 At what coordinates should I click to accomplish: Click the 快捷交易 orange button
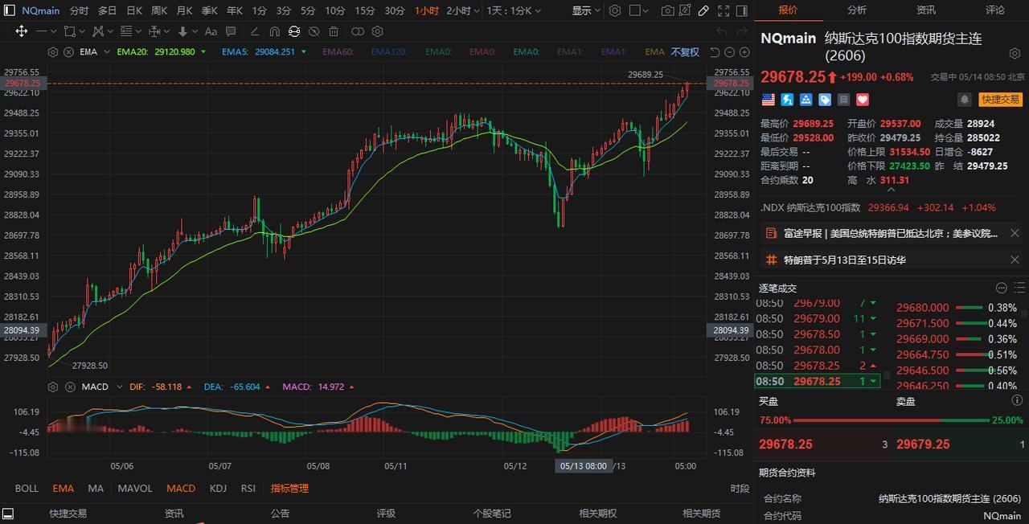(x=1000, y=100)
